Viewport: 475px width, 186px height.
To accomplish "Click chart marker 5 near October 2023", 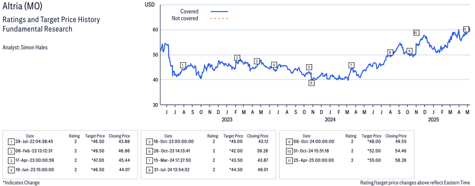I will tap(309, 67).
